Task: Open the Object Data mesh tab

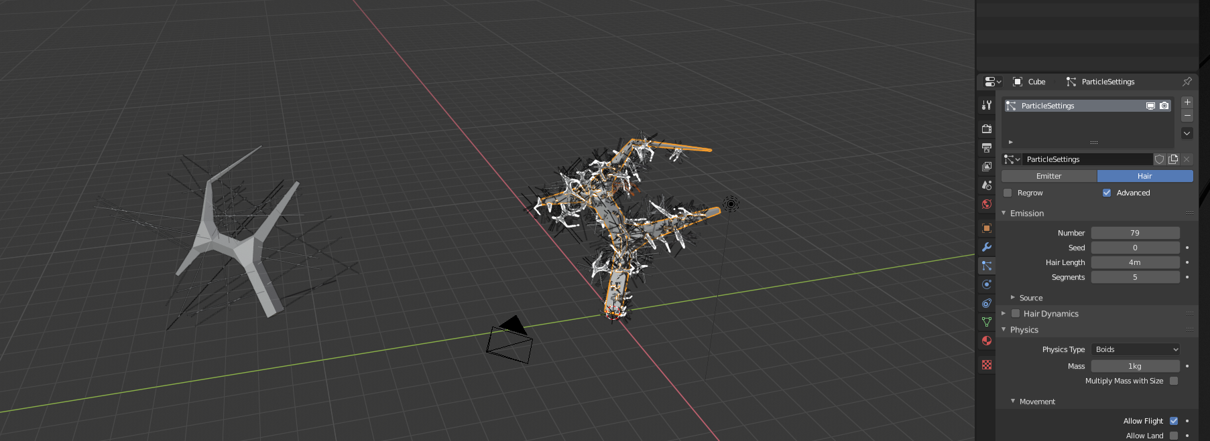Action: [987, 322]
